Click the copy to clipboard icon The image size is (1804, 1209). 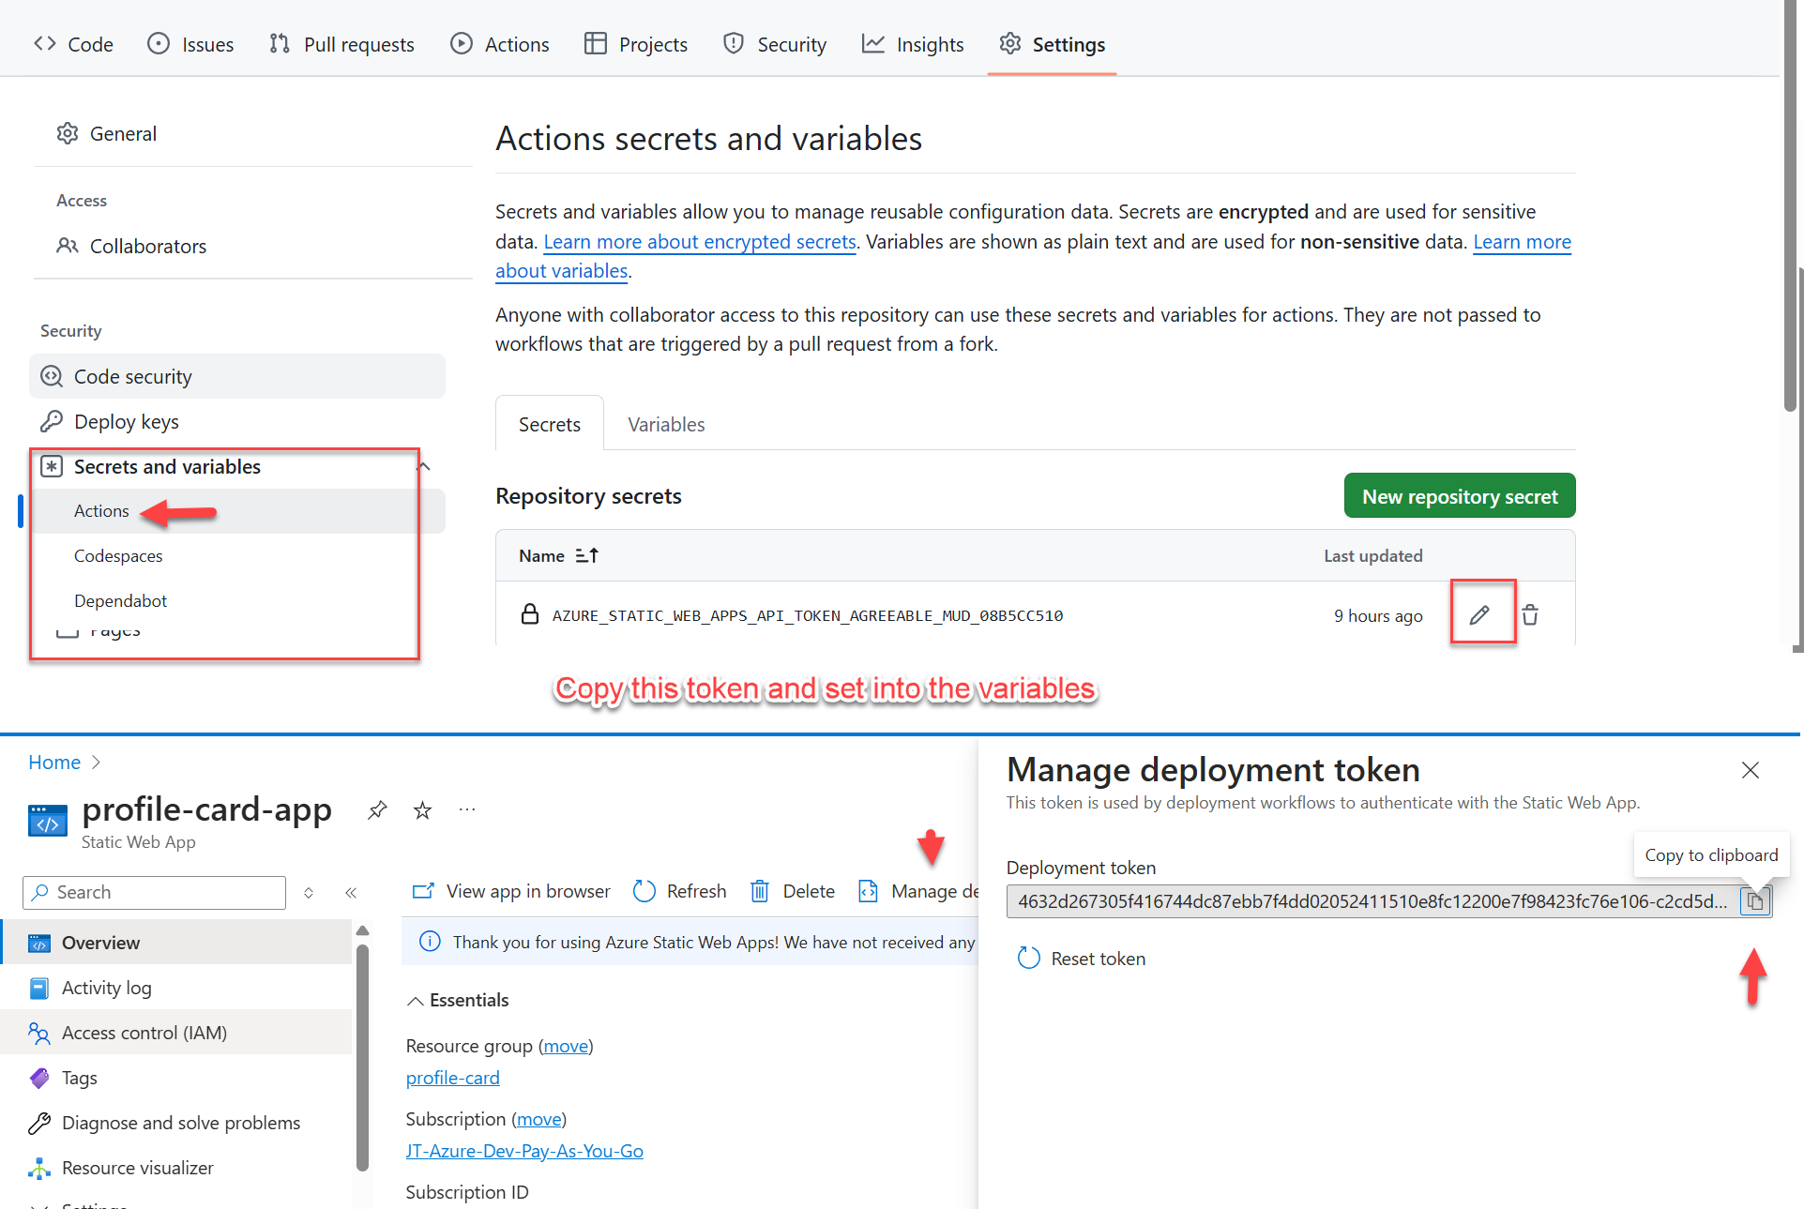(x=1754, y=901)
